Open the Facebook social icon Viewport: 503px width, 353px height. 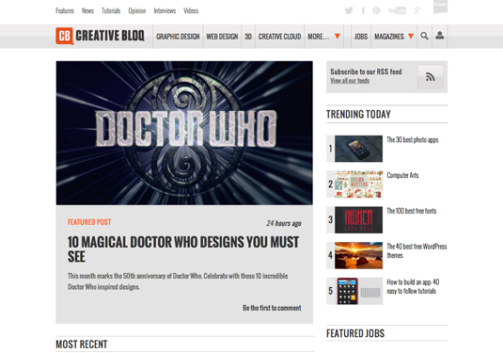363,10
